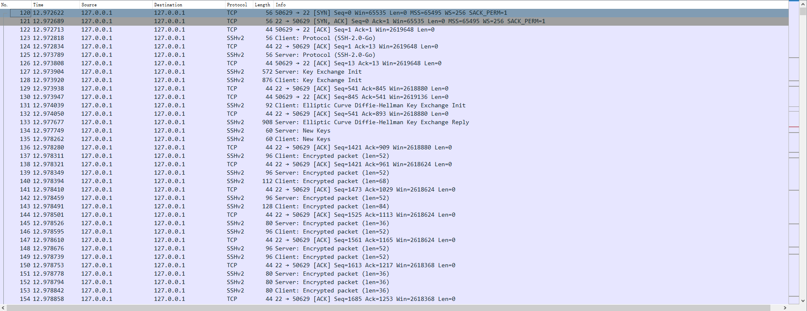Click the vertical scrollbar up arrow
Viewport: 807px width, 311px height.
(803, 4)
